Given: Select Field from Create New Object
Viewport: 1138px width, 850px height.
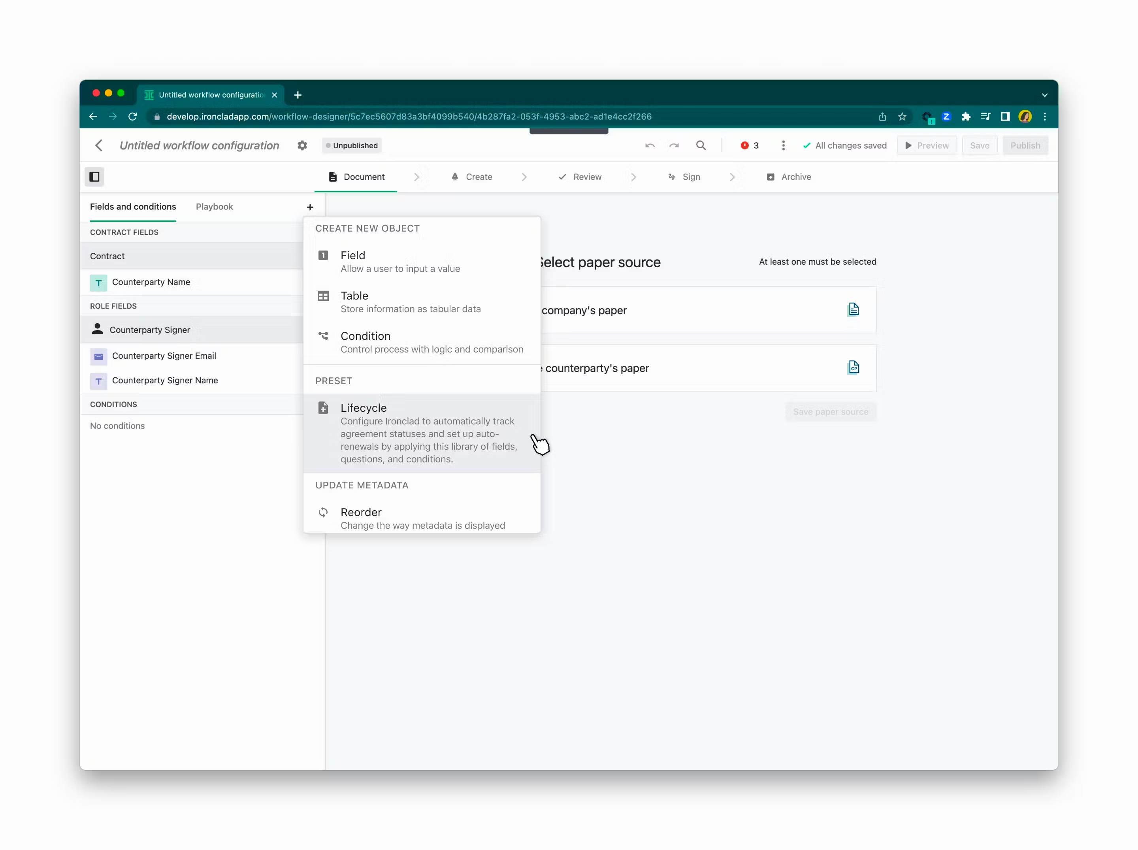Looking at the screenshot, I should (x=422, y=261).
